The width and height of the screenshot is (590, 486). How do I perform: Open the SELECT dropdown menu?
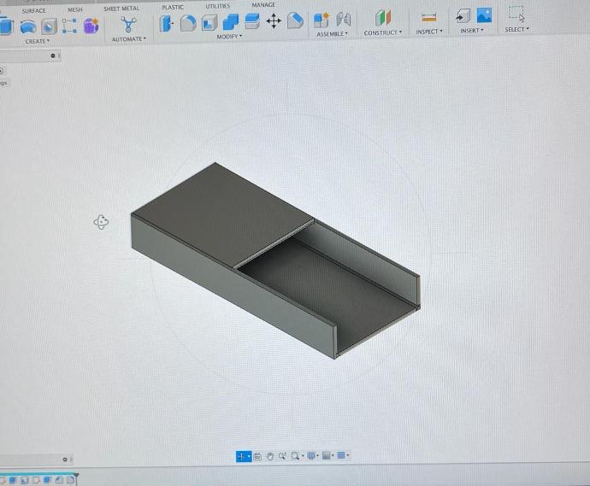click(x=516, y=29)
